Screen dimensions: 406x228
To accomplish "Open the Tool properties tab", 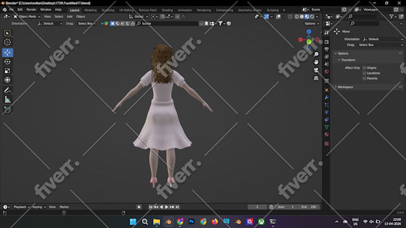I will pos(327,33).
